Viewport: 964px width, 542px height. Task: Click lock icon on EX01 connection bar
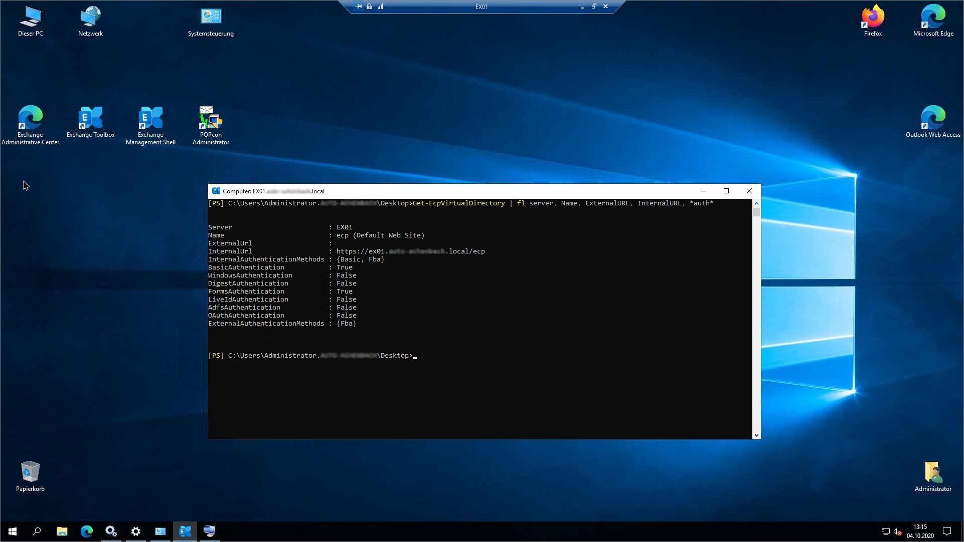coord(369,7)
